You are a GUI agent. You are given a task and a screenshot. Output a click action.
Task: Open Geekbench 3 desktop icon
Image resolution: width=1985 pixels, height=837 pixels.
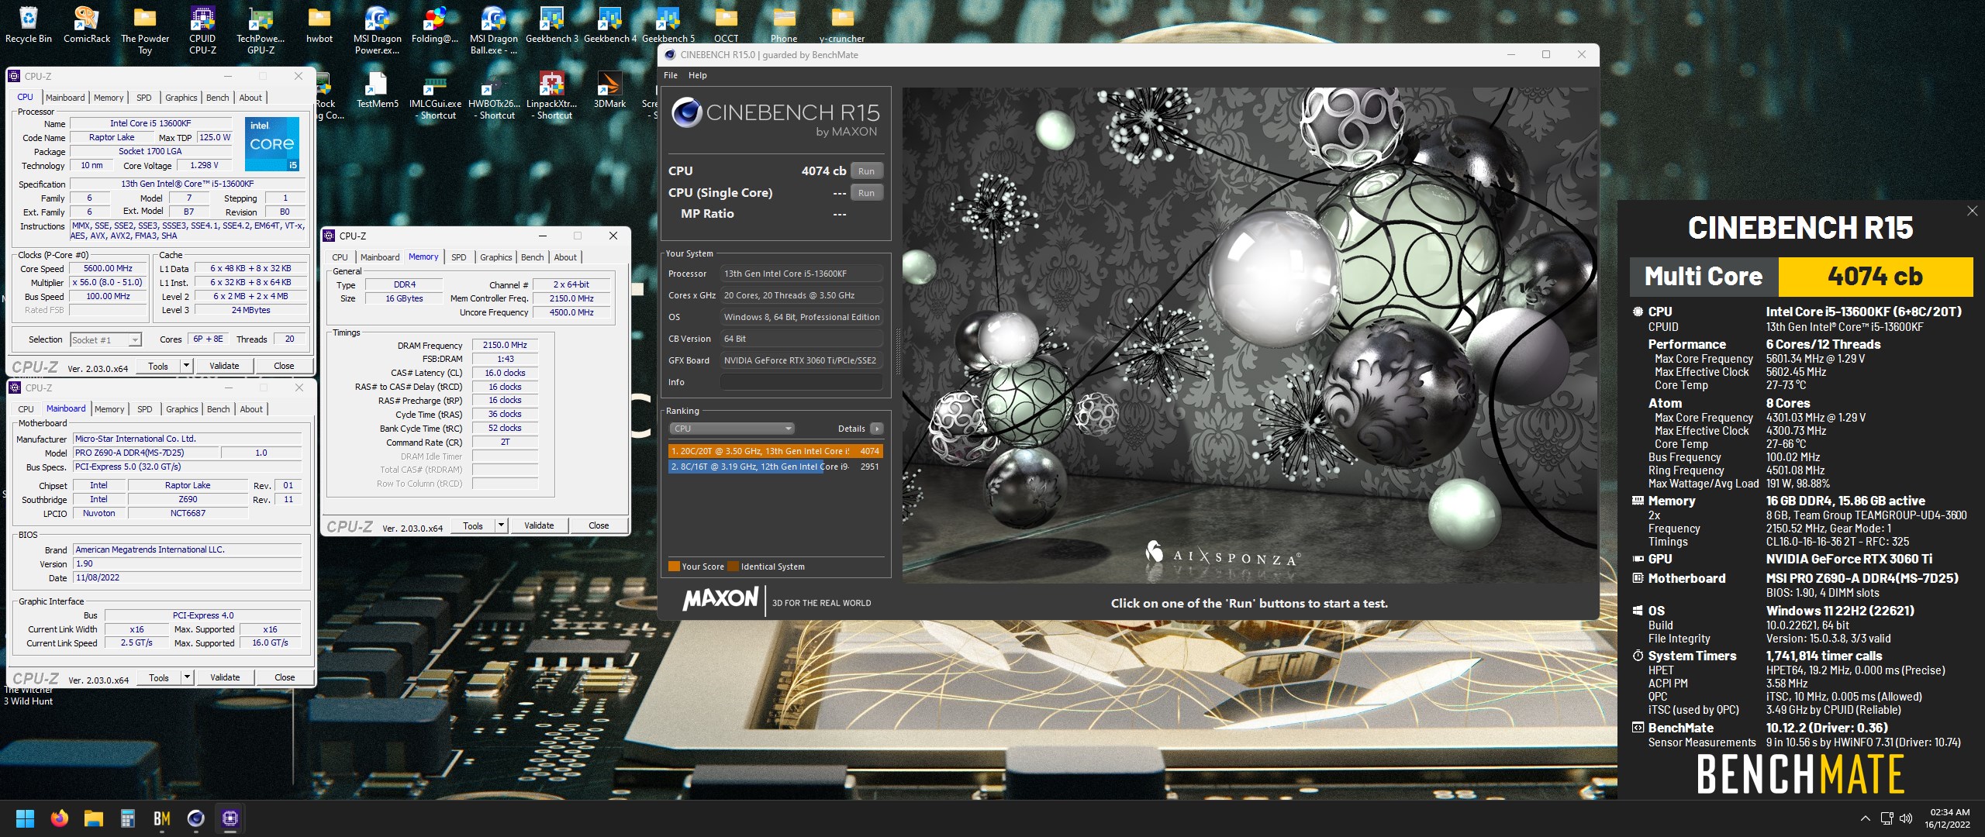551,25
